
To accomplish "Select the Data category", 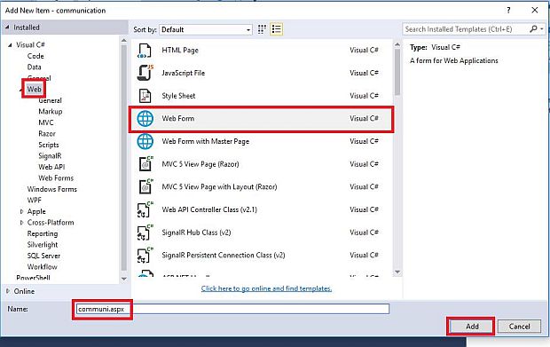I will pos(34,67).
